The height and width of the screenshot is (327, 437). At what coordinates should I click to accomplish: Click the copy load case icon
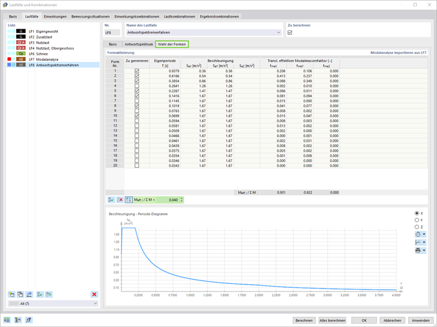coord(20,294)
